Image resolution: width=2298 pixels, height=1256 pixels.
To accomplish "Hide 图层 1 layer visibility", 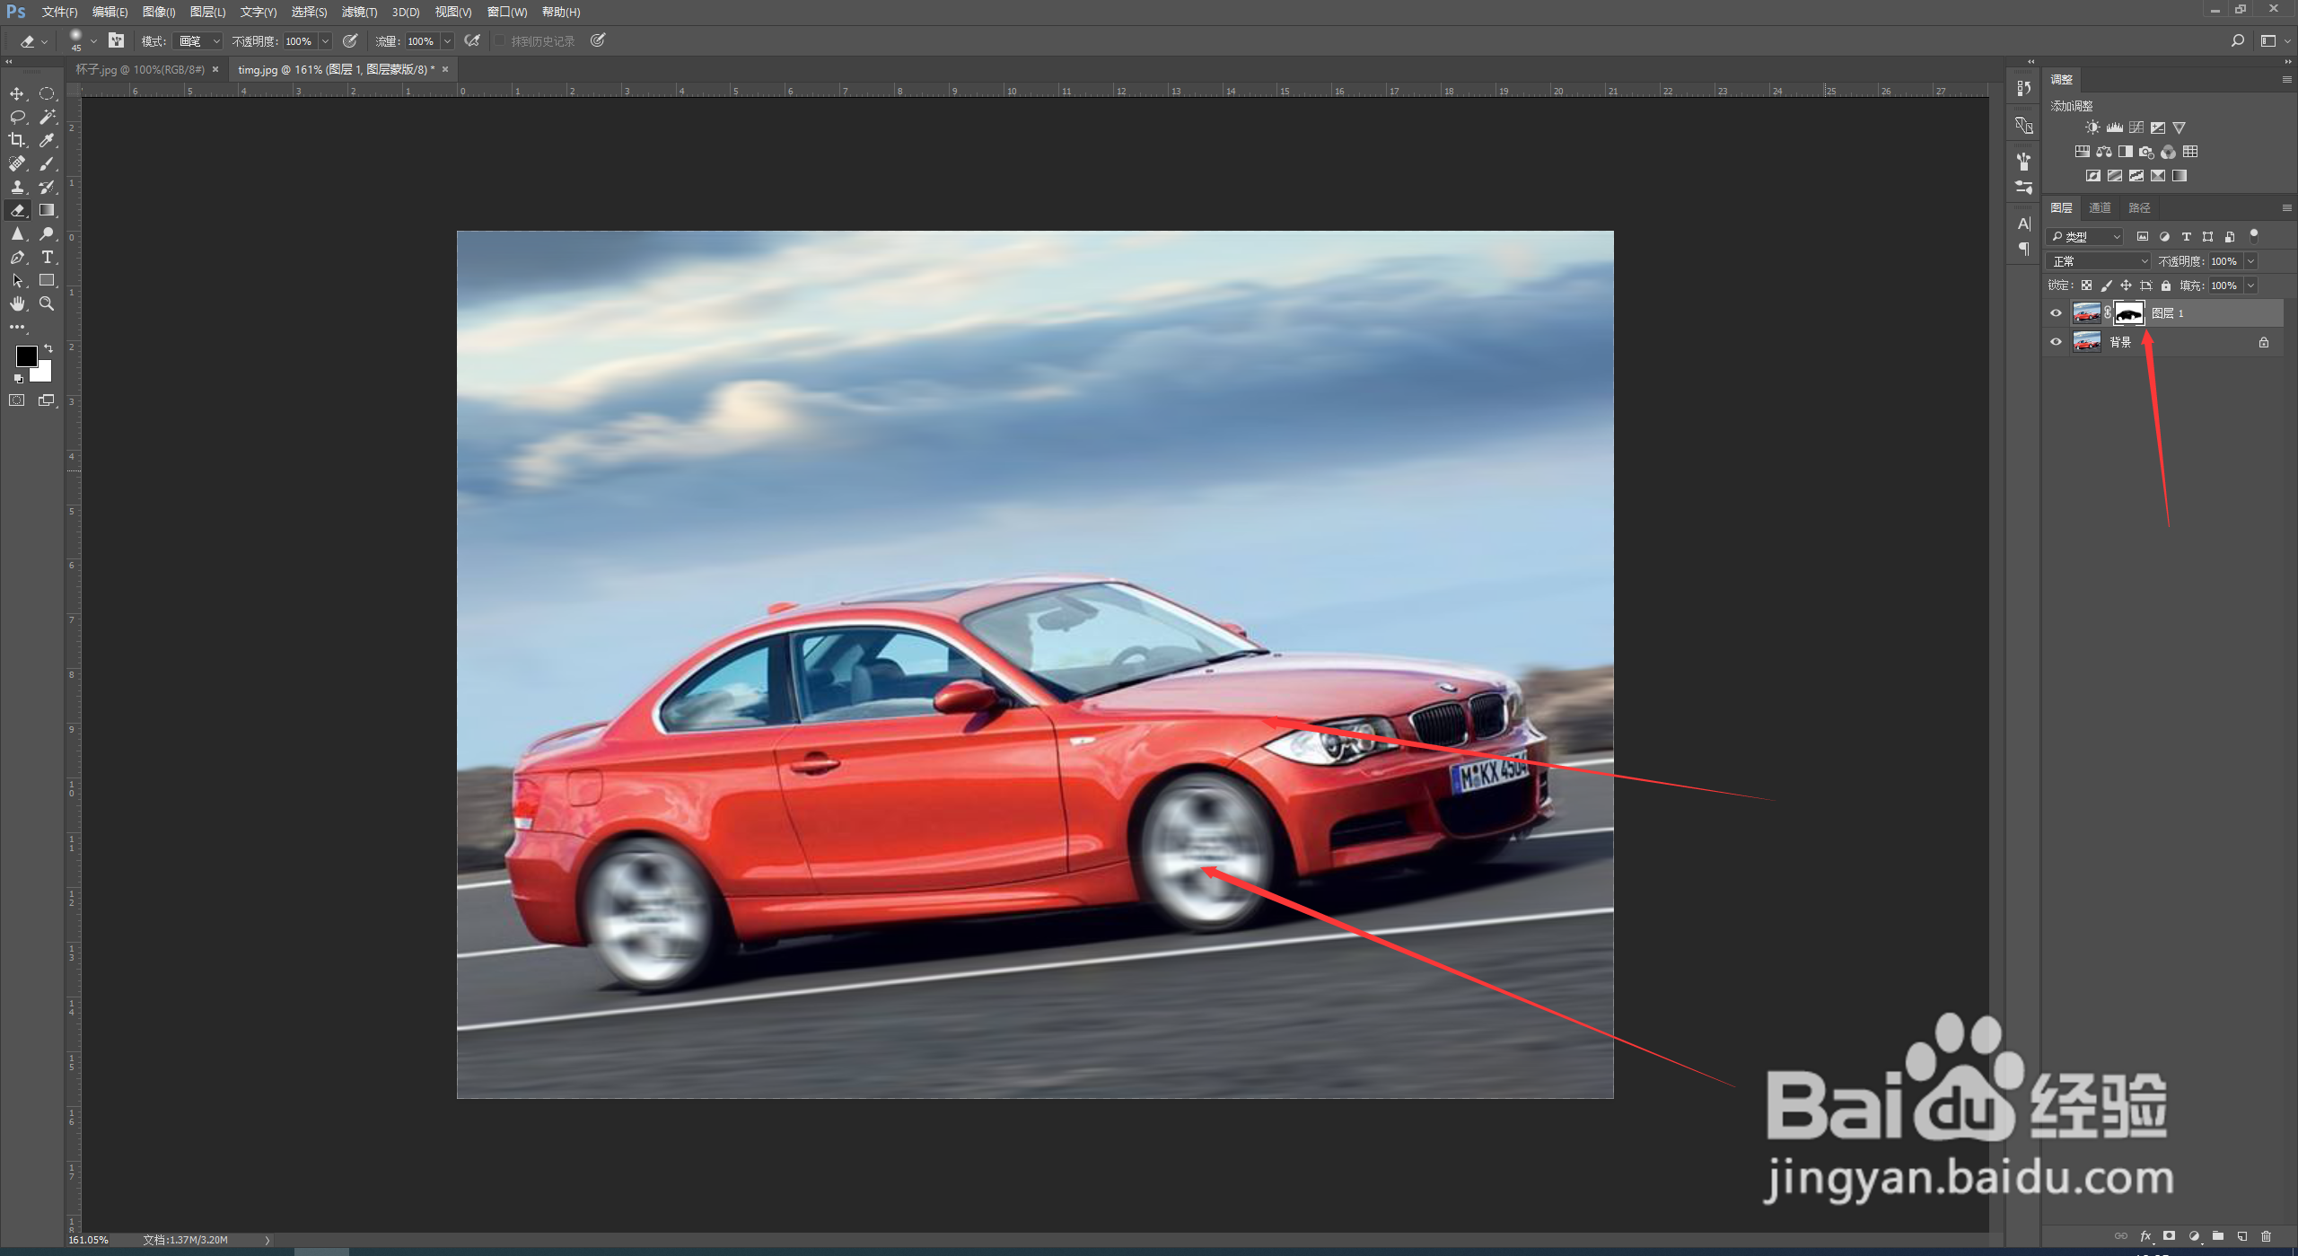I will 2056,313.
